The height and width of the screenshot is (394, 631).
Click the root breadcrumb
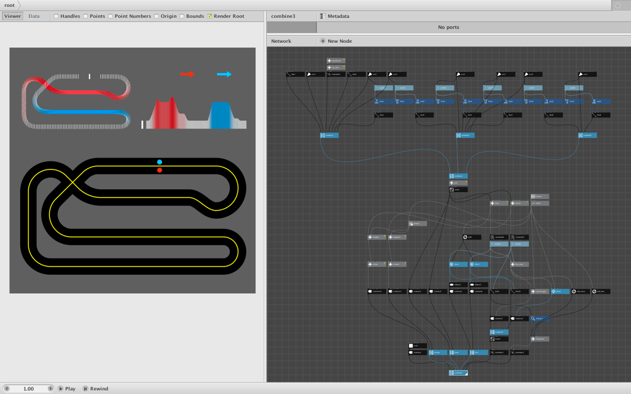coord(9,5)
